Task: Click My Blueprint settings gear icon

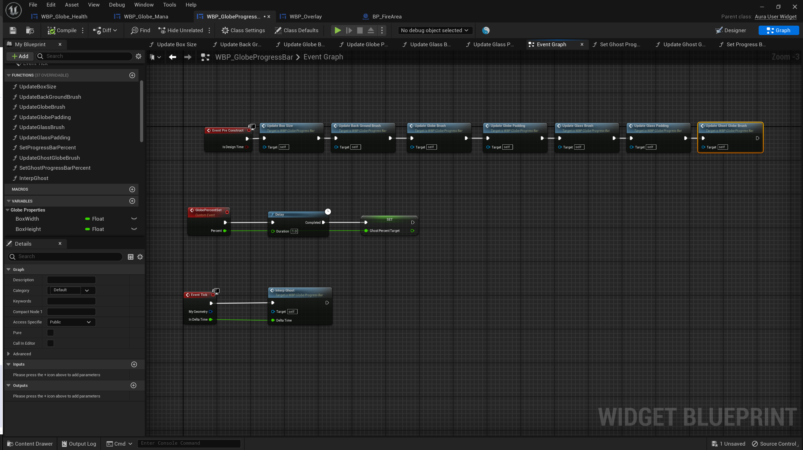Action: [x=138, y=56]
